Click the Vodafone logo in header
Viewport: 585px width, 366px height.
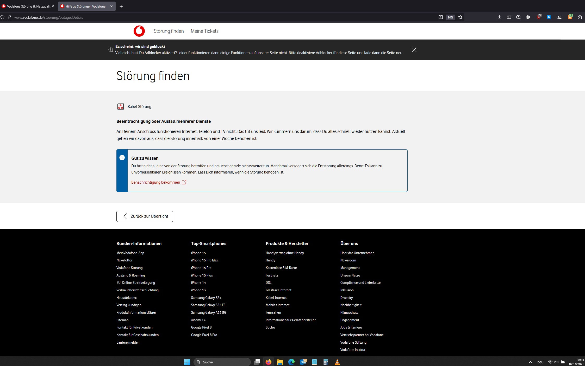click(139, 31)
